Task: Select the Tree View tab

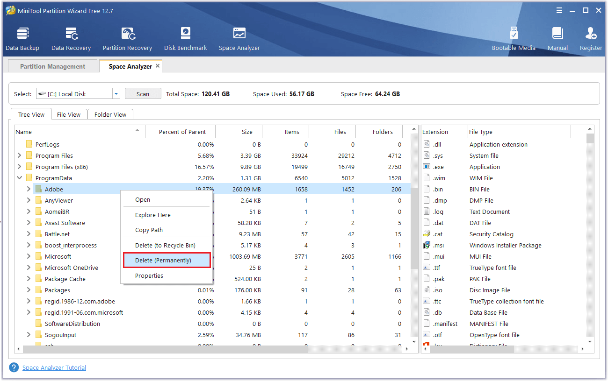Action: [31, 114]
